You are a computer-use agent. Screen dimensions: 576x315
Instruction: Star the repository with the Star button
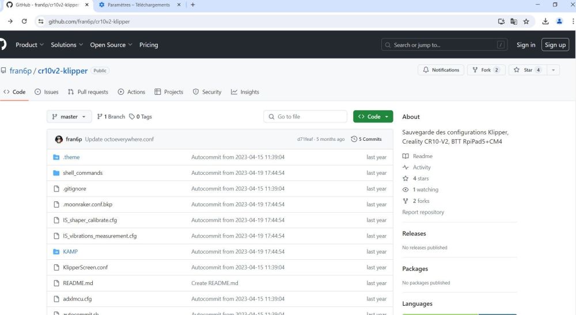coord(528,70)
